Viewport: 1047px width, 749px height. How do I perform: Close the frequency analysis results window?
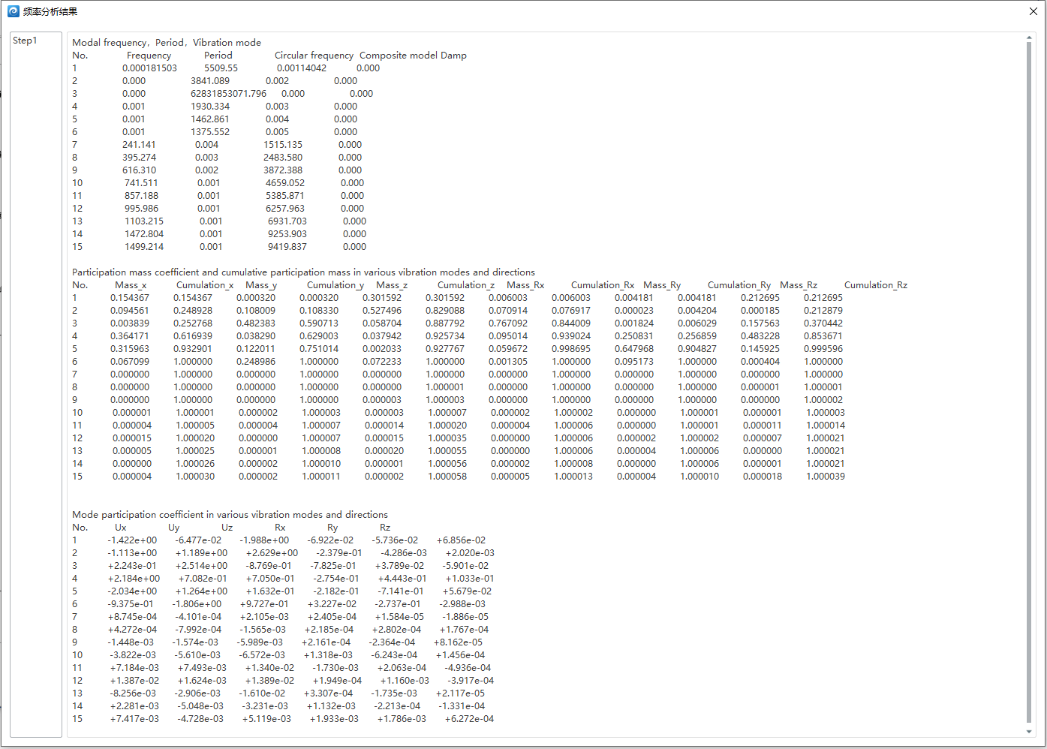(x=1033, y=11)
